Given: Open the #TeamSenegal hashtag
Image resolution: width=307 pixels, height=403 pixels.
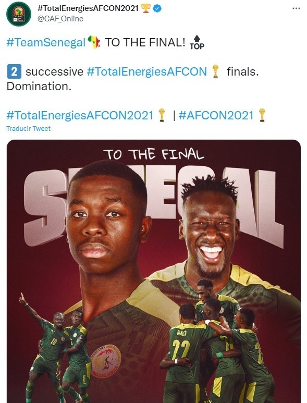Looking at the screenshot, I should (46, 42).
